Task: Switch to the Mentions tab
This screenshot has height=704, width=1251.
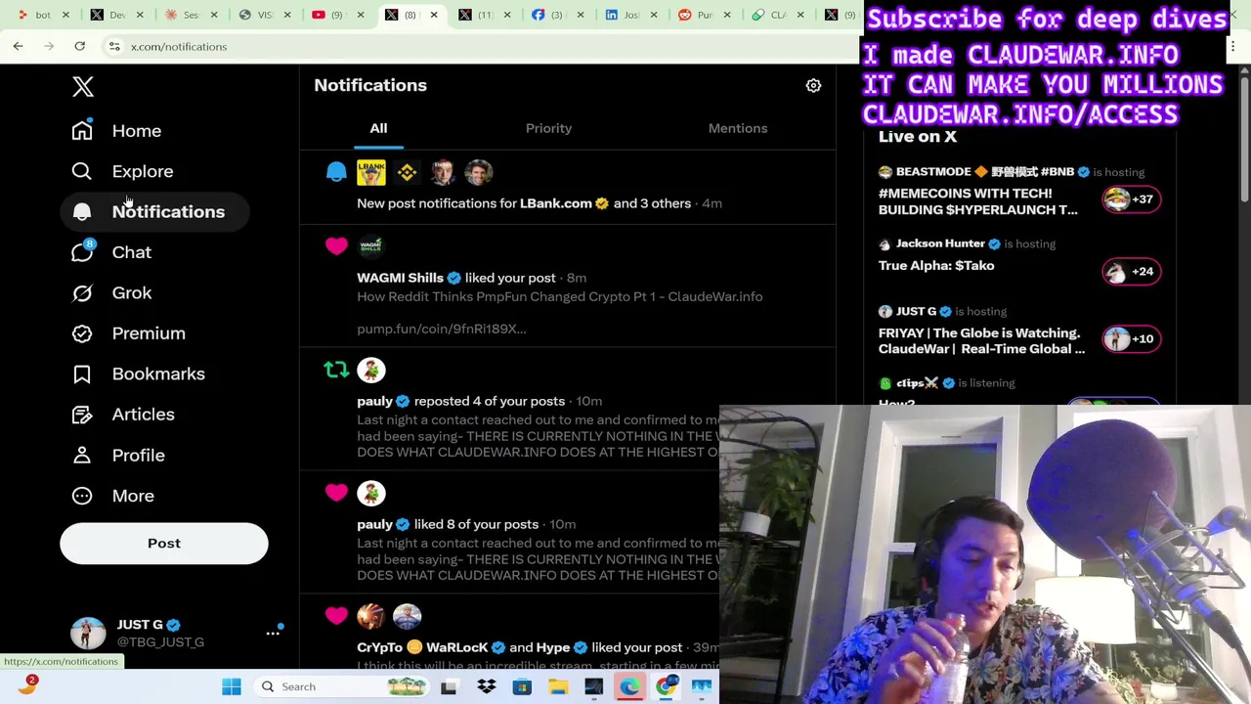Action: click(x=738, y=128)
